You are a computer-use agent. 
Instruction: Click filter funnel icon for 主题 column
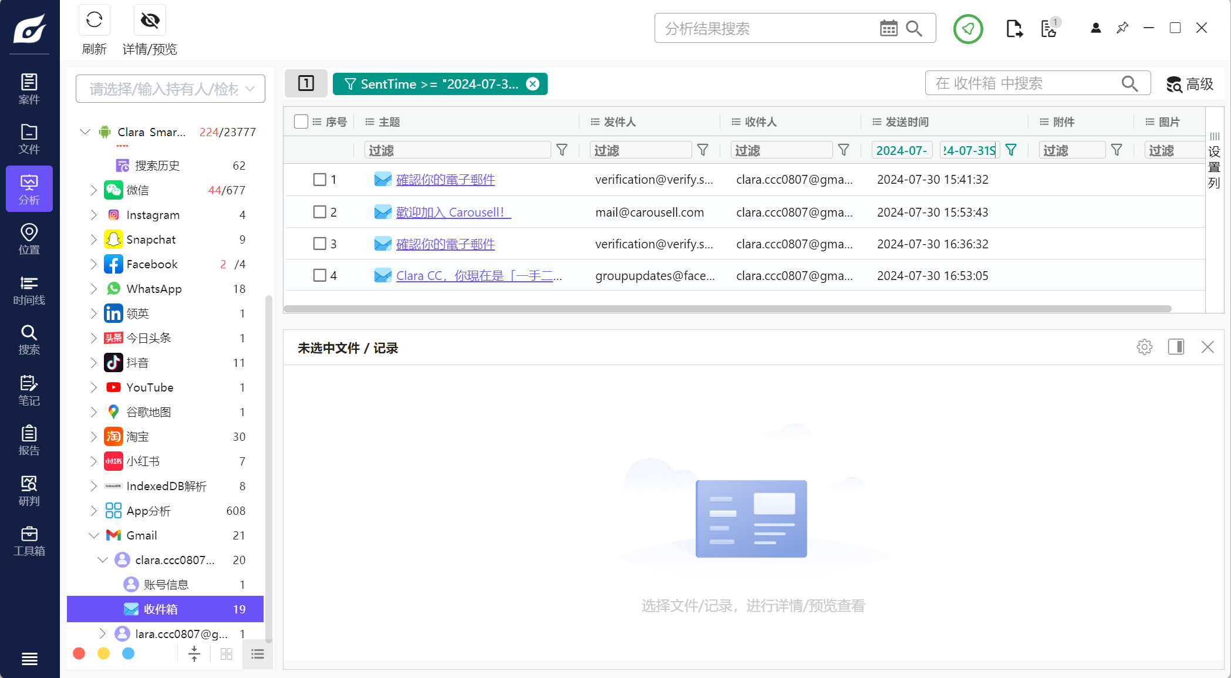562,150
